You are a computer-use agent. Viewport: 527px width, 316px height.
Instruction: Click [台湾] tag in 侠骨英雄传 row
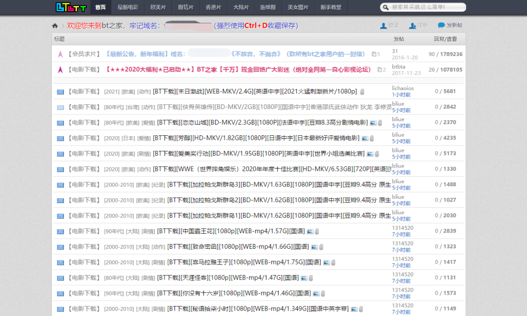(x=132, y=107)
